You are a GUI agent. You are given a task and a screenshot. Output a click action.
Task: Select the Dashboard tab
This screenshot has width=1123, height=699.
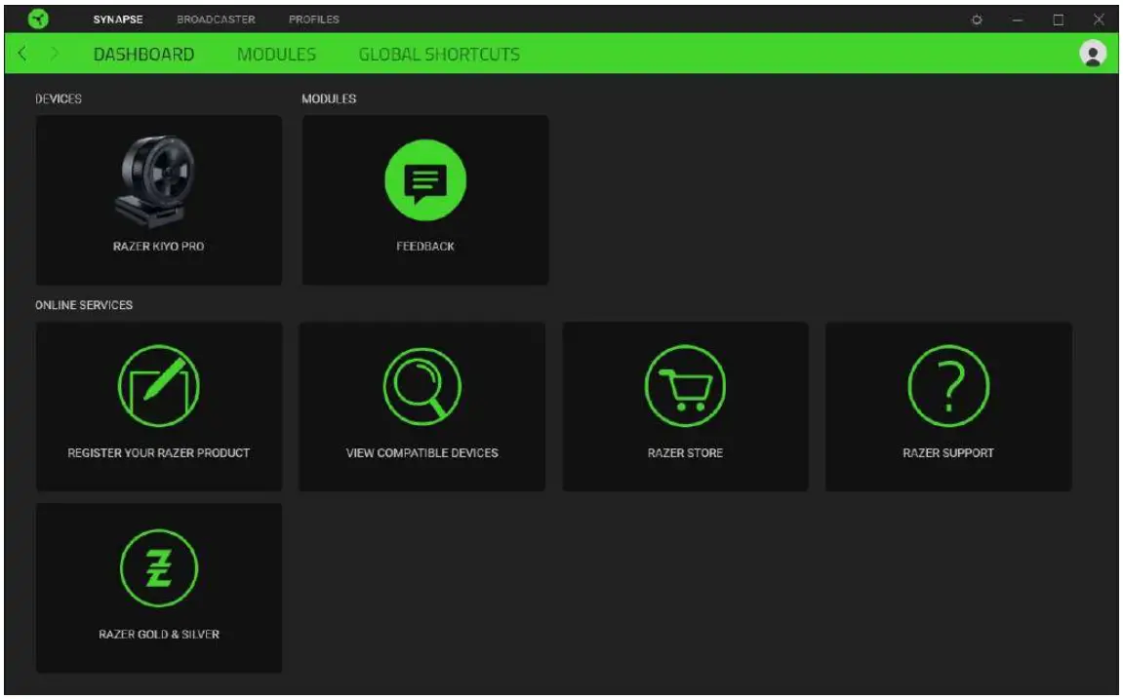(144, 55)
